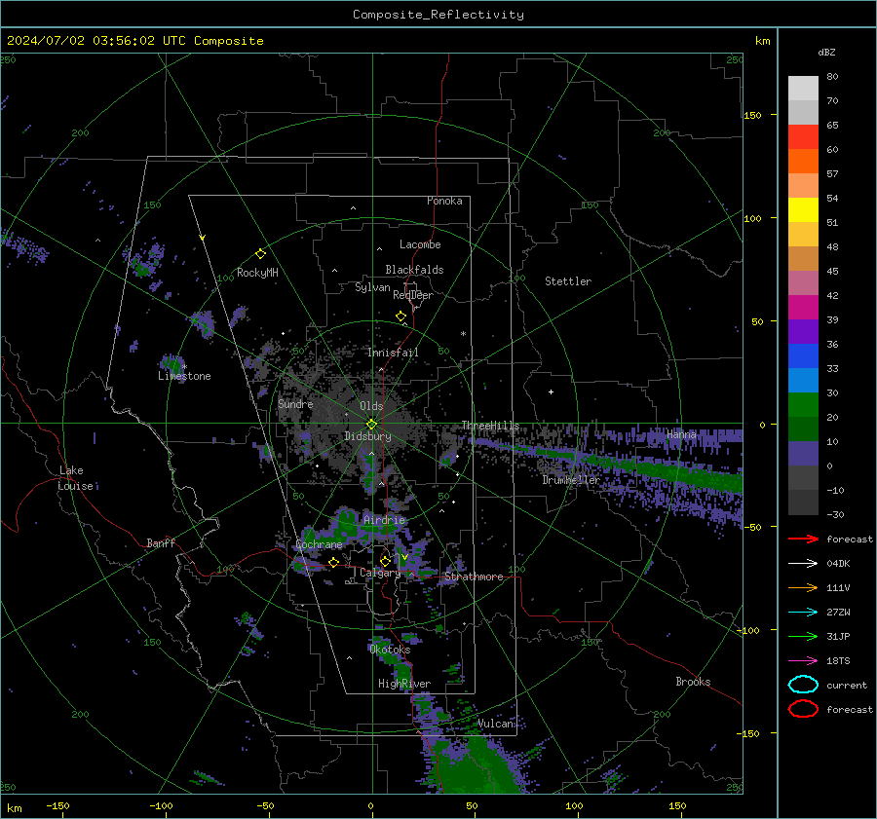The height and width of the screenshot is (819, 877).
Task: Click the white plus marker west of Hanna
Action: (x=551, y=391)
